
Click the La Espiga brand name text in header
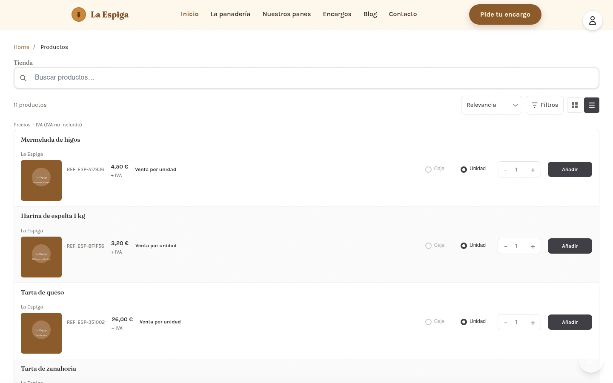pyautogui.click(x=109, y=15)
